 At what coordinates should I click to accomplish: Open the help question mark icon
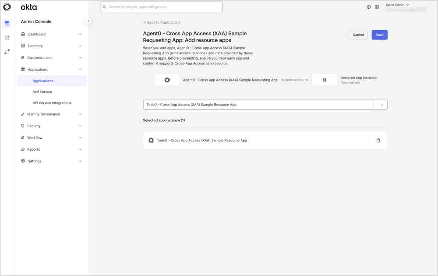click(368, 7)
